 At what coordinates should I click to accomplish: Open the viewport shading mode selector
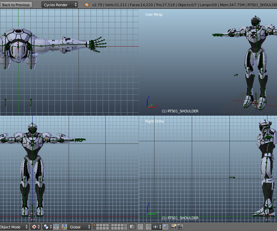[x=36, y=227]
